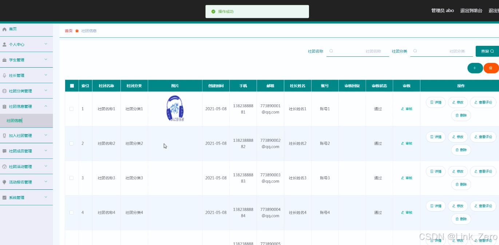
Task: Click the search icon in 社团分类 field
Action: point(415,51)
